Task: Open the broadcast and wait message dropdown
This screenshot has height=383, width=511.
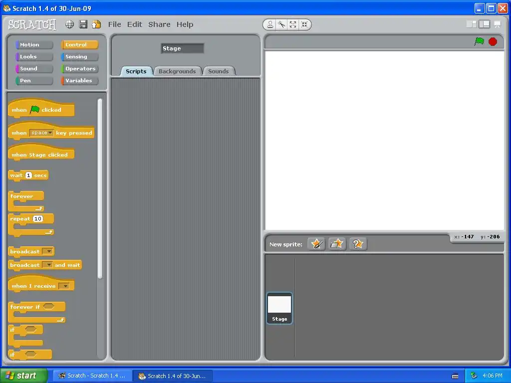Action: click(48, 265)
